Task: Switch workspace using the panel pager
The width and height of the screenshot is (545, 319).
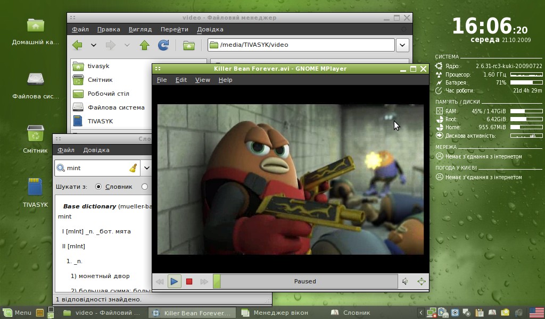Action: [51, 313]
